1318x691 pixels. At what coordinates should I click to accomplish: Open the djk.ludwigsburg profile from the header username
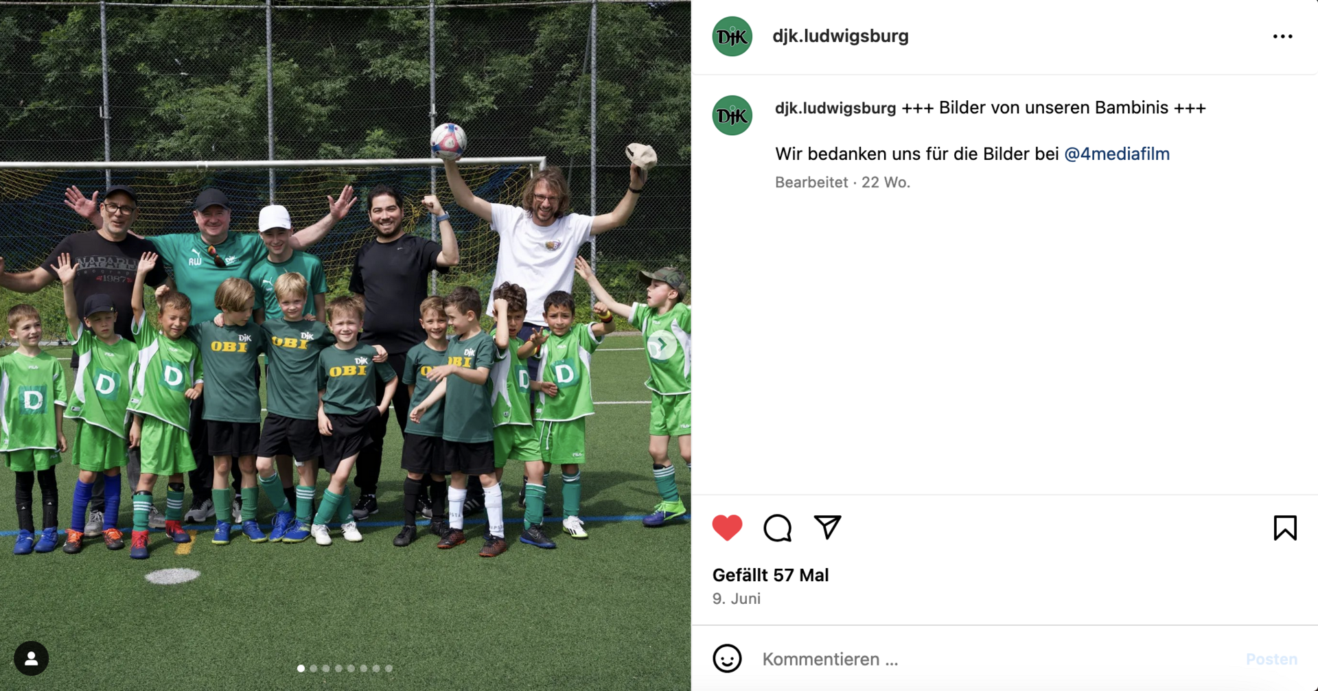(840, 36)
